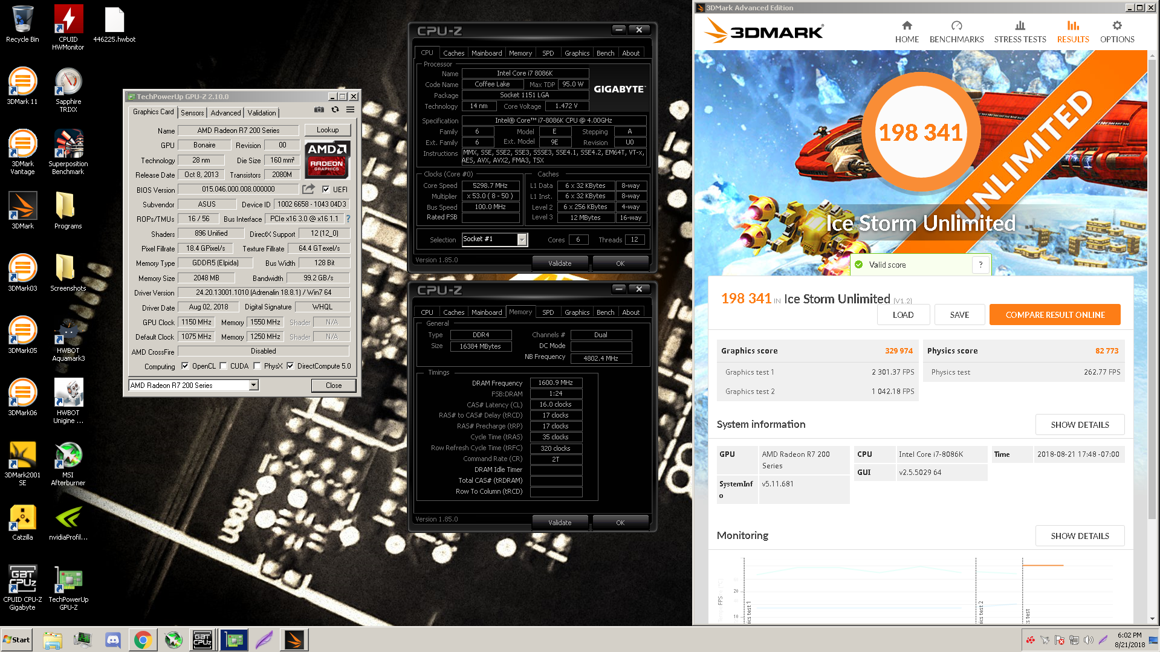1160x652 pixels.
Task: Open Bench tab in bottom CPU-Z window
Action: tap(605, 312)
